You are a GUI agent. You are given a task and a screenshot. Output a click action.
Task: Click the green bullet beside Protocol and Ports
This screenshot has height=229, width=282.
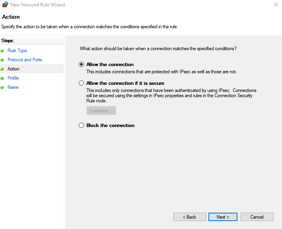[2, 60]
